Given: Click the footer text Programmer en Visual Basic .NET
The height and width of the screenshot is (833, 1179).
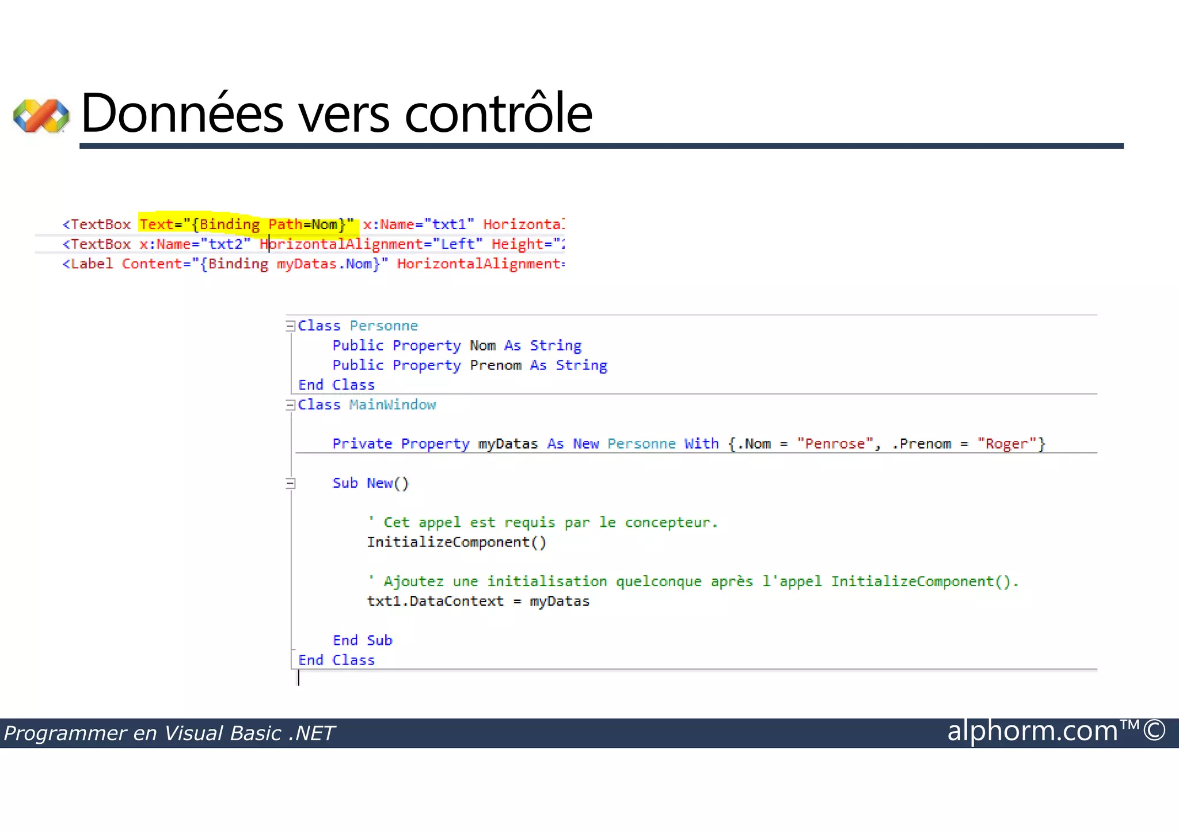Looking at the screenshot, I should coord(169,733).
